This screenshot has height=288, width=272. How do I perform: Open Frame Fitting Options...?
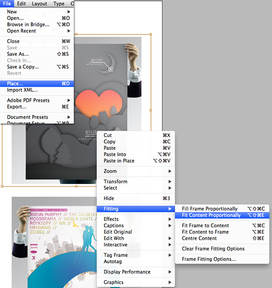(222, 259)
